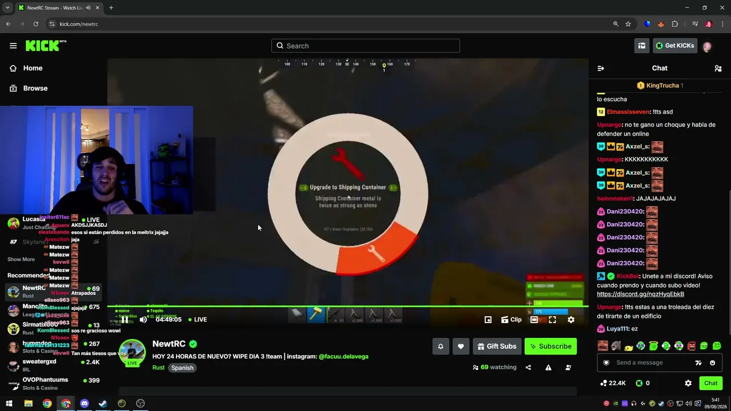Enter fullscreen video mode
Image resolution: width=731 pixels, height=411 pixels.
tap(552, 320)
